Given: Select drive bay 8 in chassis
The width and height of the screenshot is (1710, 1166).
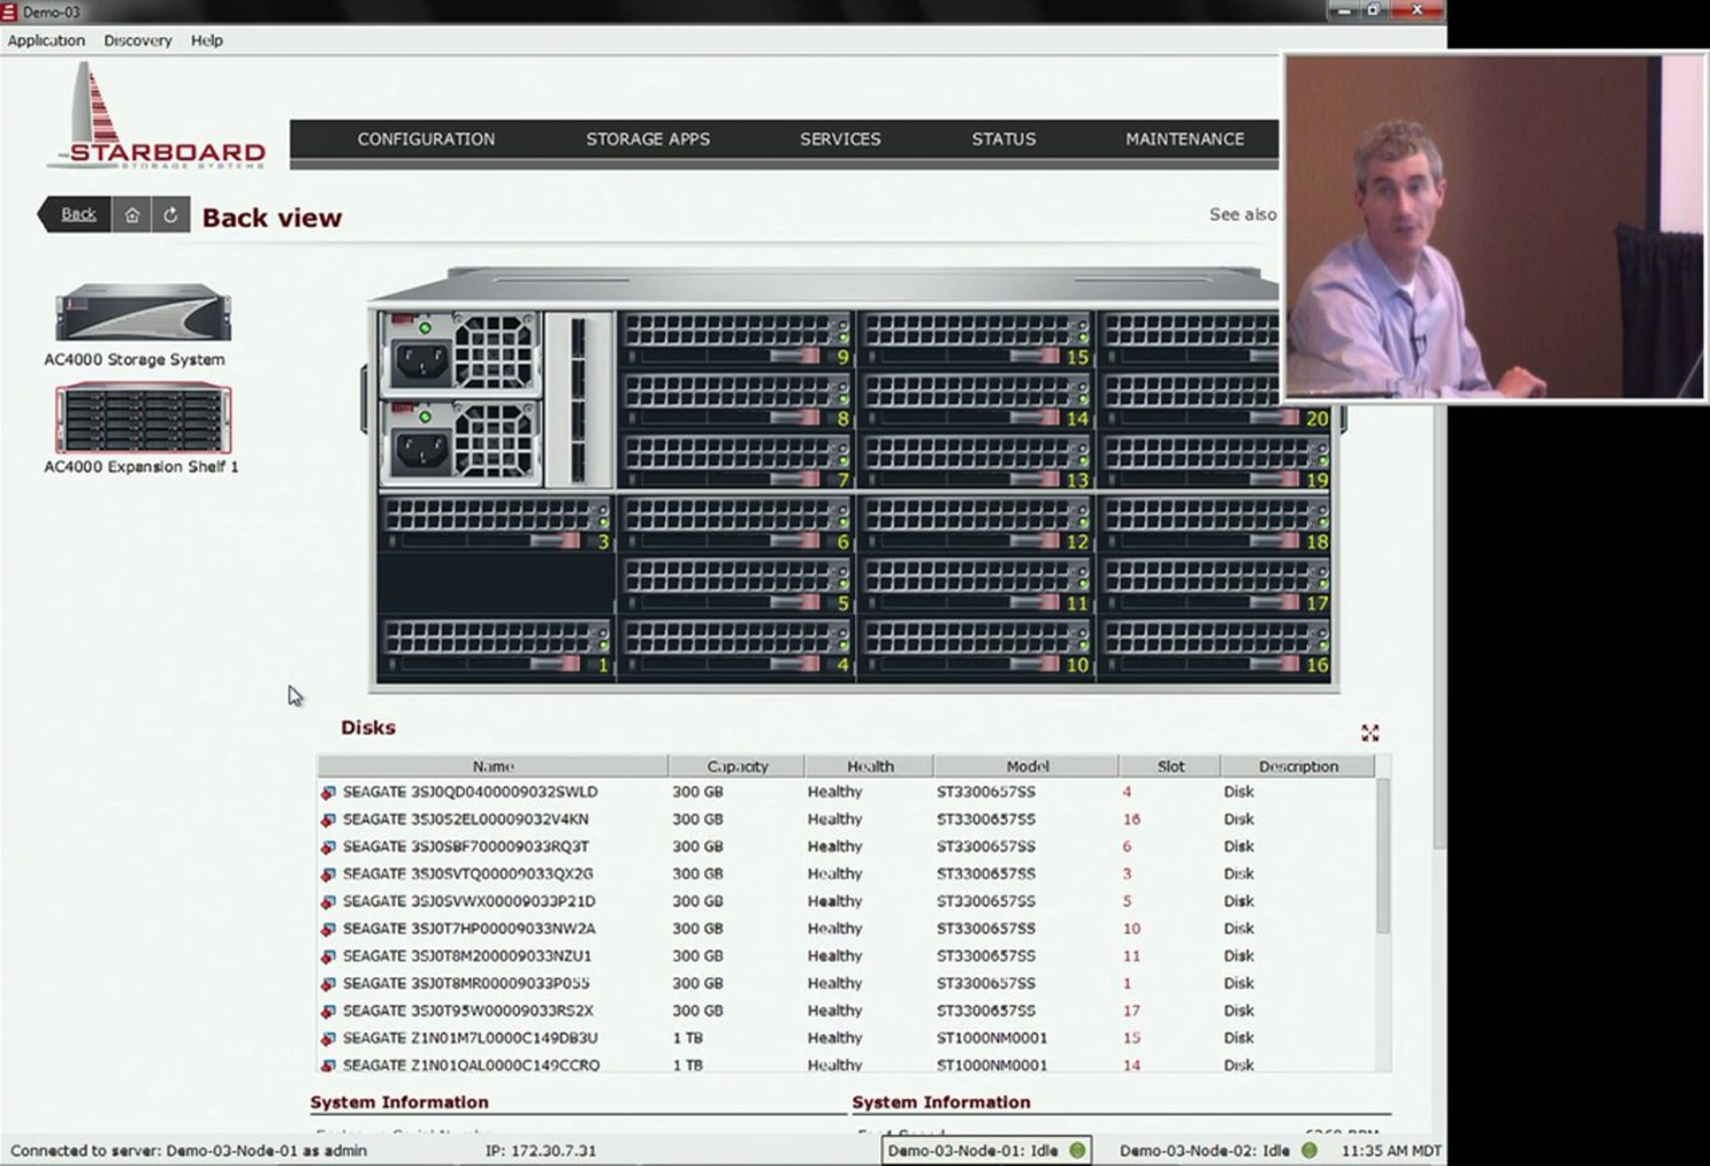Looking at the screenshot, I should click(737, 402).
